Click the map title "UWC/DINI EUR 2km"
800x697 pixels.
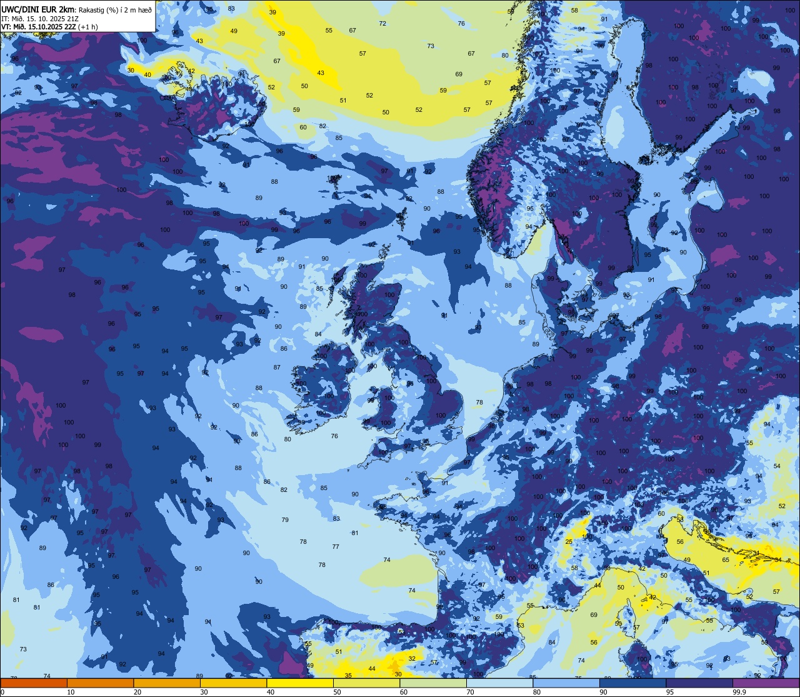click(37, 9)
